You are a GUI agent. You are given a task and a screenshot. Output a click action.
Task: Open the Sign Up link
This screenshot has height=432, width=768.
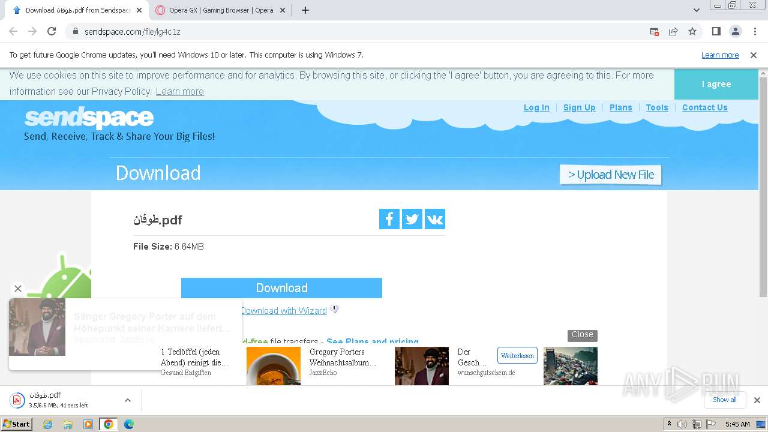click(x=579, y=107)
